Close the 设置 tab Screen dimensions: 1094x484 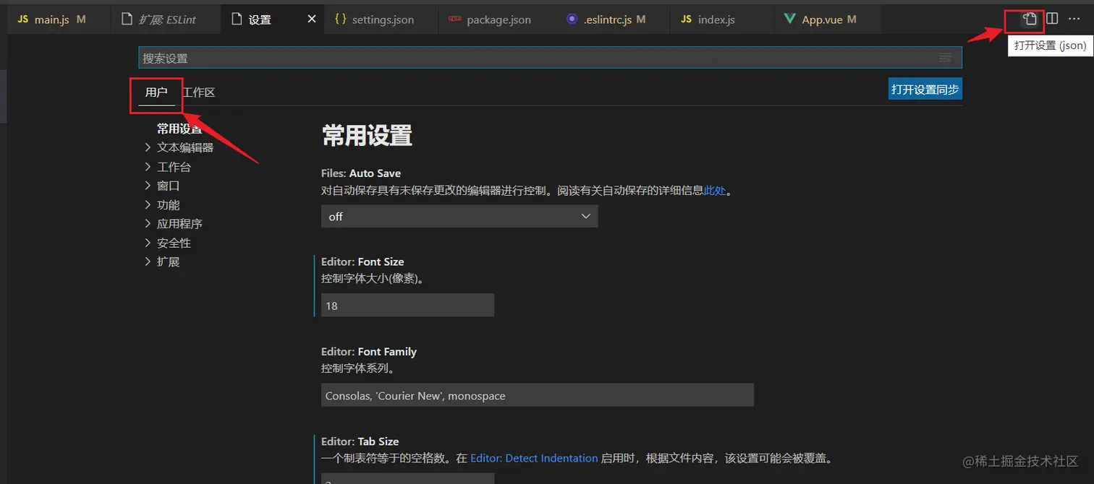(x=310, y=20)
